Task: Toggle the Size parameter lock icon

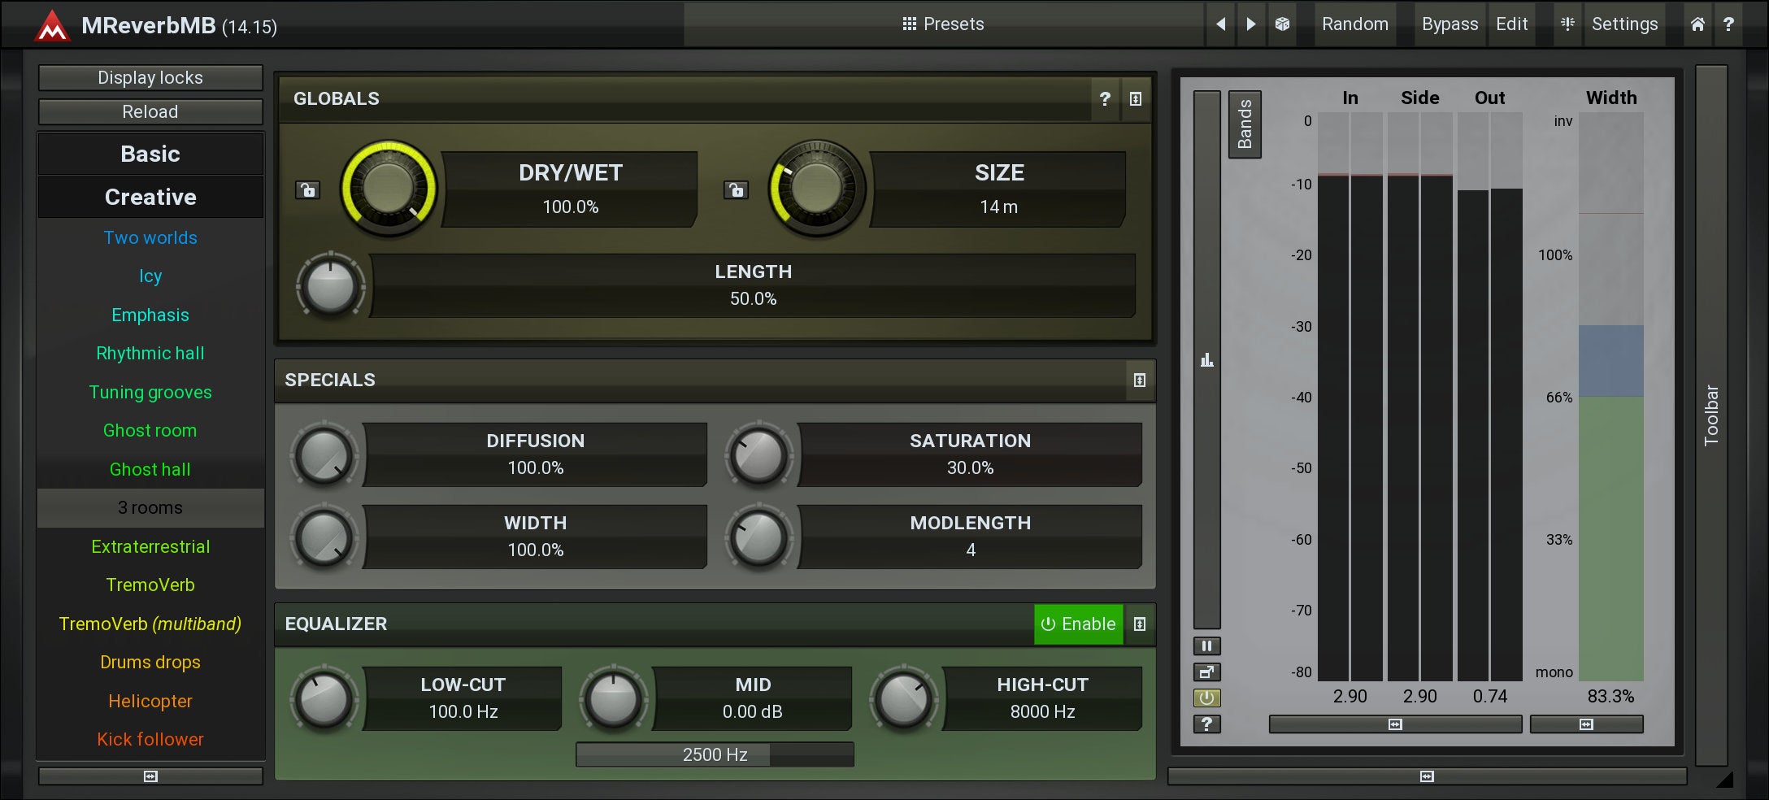Action: pos(736,190)
